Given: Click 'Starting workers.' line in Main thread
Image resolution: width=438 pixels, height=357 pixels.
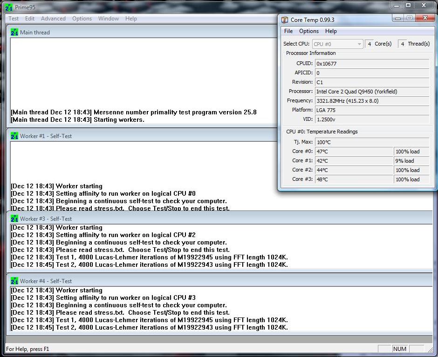Looking at the screenshot, I should (78, 120).
